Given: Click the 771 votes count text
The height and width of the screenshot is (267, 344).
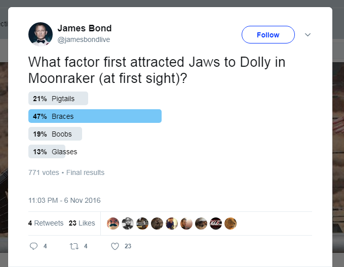Looking at the screenshot, I should click(x=44, y=172).
